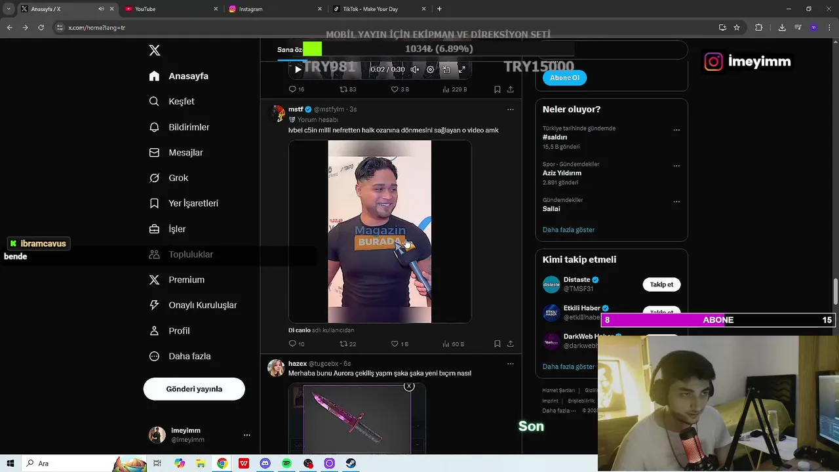
Task: Follow Distaste with Takip et button
Action: [661, 285]
